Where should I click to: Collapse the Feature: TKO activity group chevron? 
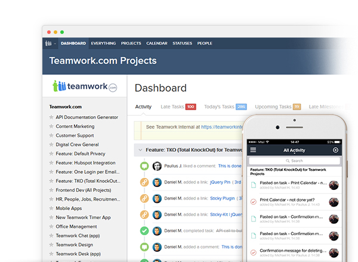[140, 150]
